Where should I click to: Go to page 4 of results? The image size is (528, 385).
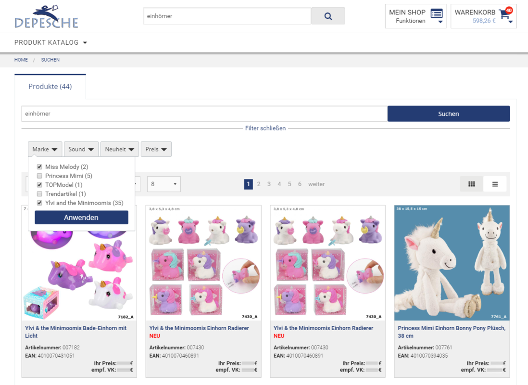[279, 184]
